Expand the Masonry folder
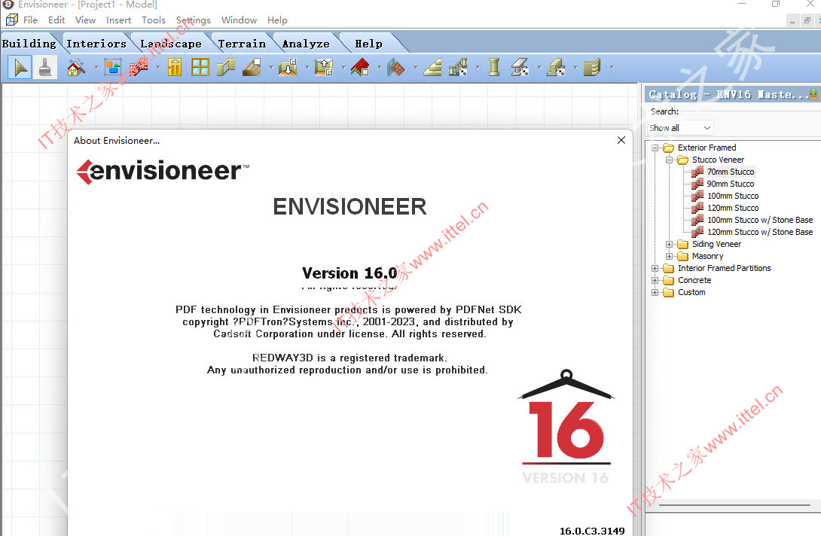Viewport: 821px width, 536px height. [669, 257]
